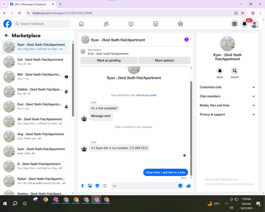265x212 pixels.
Task: Open the Friends icon in the top nav
Action: pyautogui.click(x=106, y=24)
